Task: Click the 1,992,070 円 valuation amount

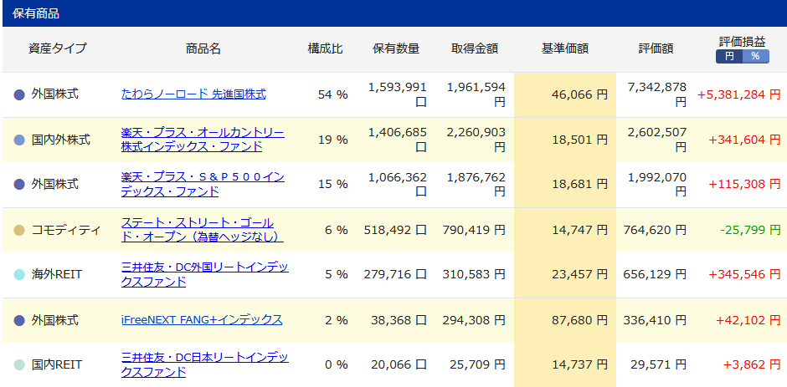Action: pos(656,185)
